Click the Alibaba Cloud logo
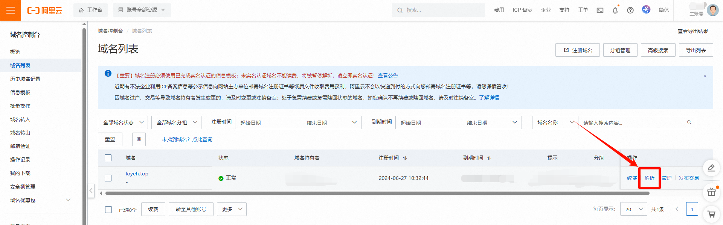This screenshot has width=723, height=225. click(44, 11)
